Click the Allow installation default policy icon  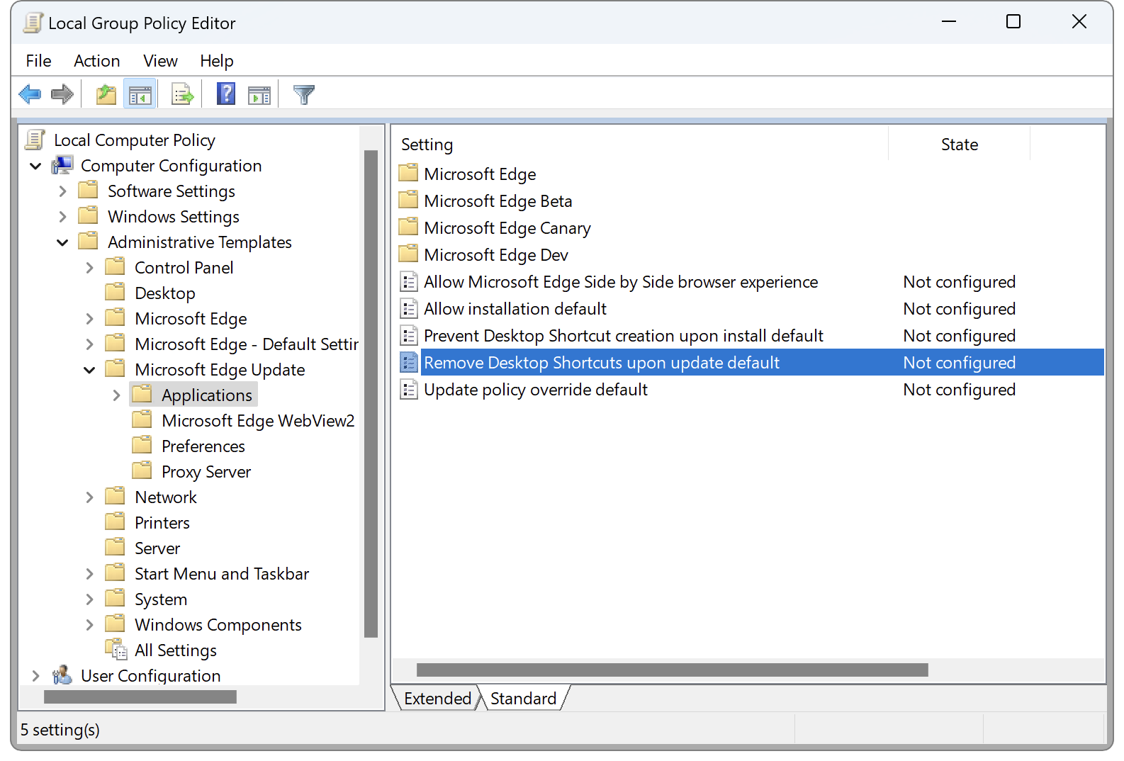[x=409, y=308]
